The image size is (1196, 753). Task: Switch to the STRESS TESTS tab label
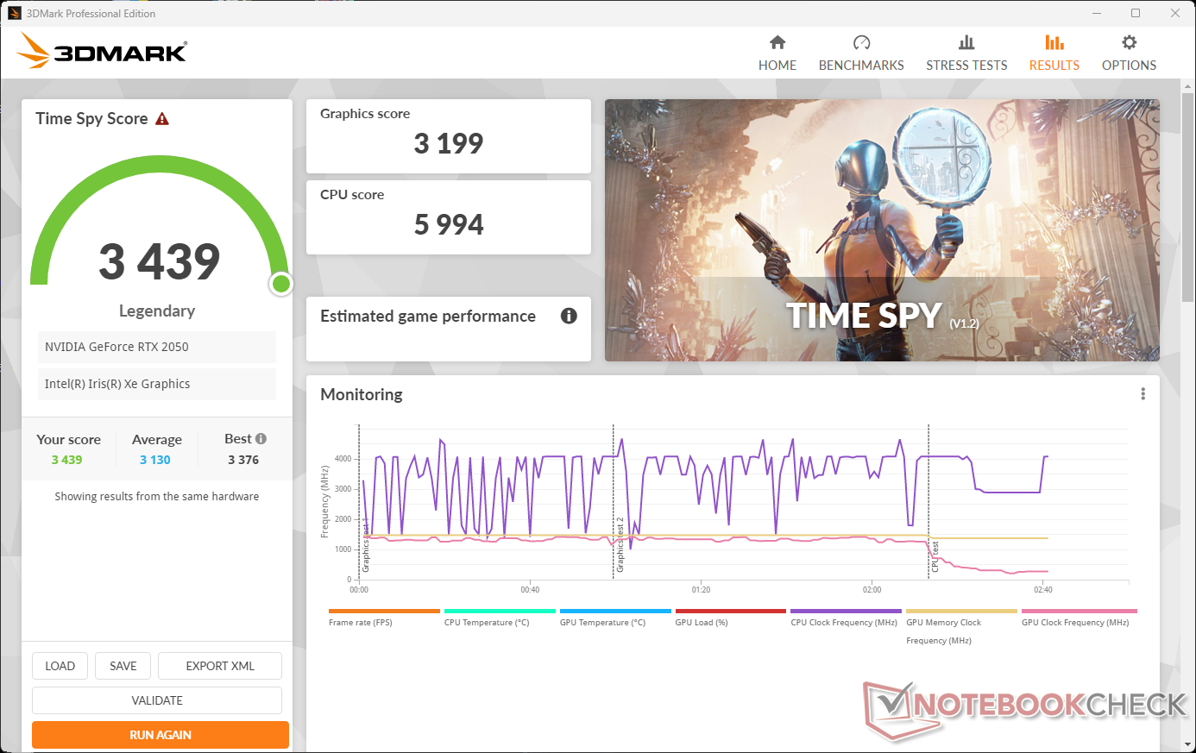click(966, 66)
